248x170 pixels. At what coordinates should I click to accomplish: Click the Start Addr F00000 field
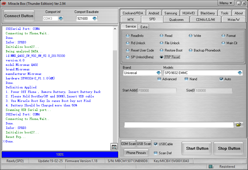click(x=157, y=90)
